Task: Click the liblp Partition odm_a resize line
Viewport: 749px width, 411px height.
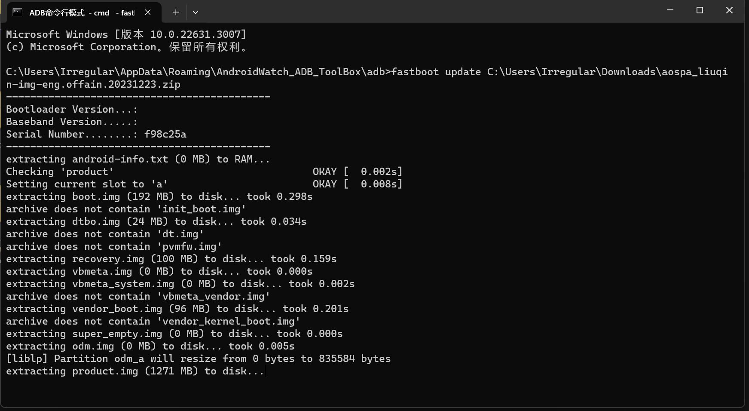Action: point(198,359)
